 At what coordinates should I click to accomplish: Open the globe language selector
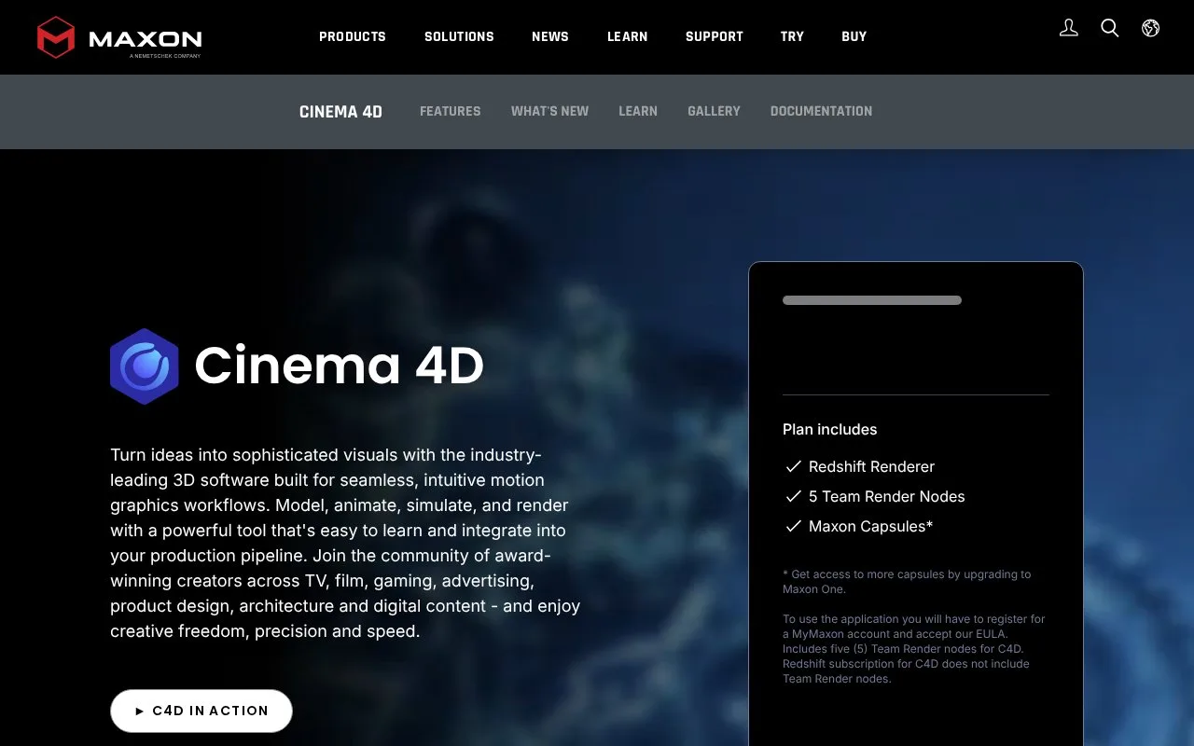[1151, 28]
